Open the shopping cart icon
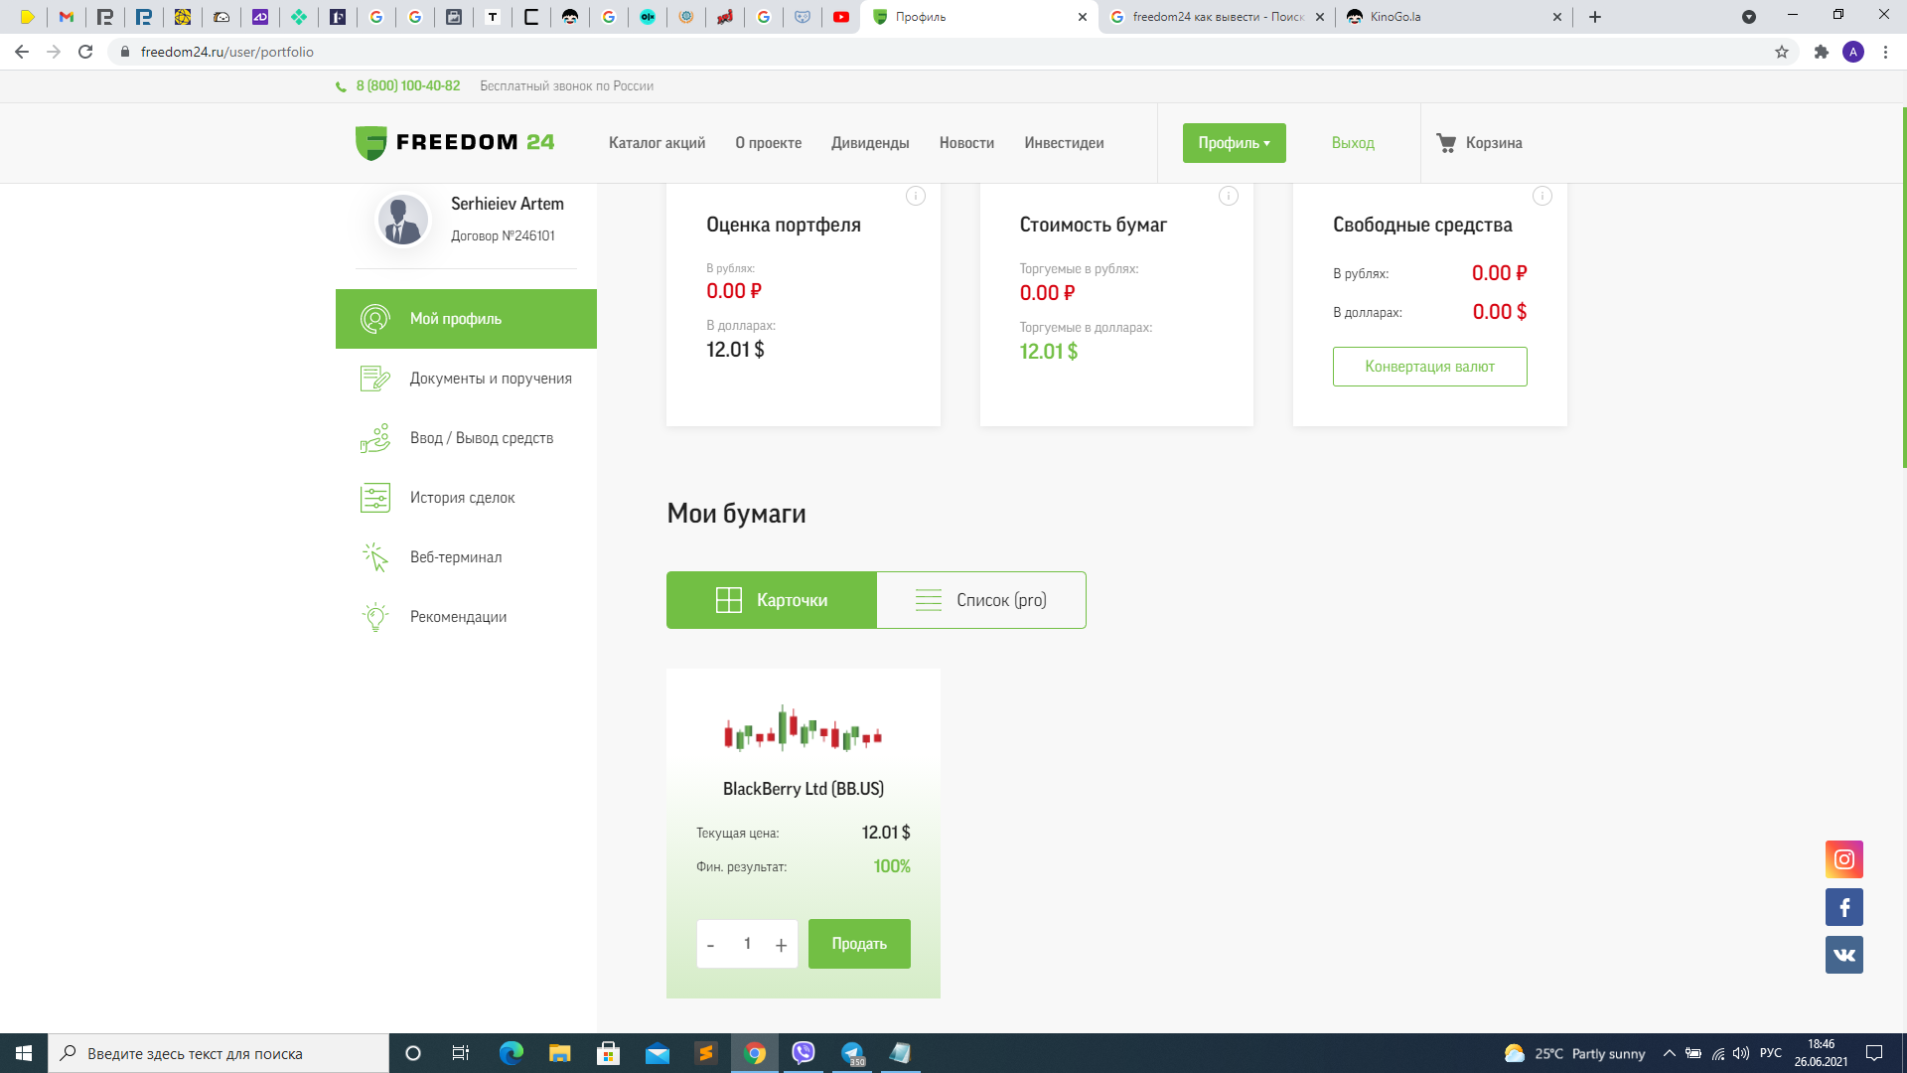Image resolution: width=1907 pixels, height=1073 pixels. coord(1446,143)
